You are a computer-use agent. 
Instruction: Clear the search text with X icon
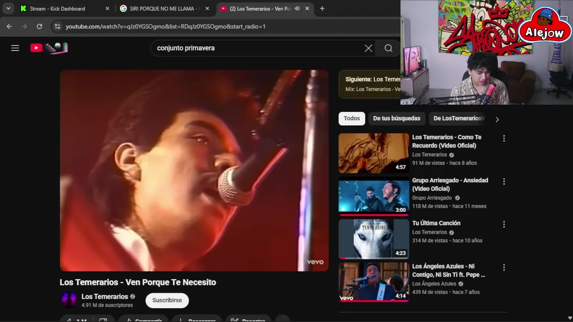point(368,48)
